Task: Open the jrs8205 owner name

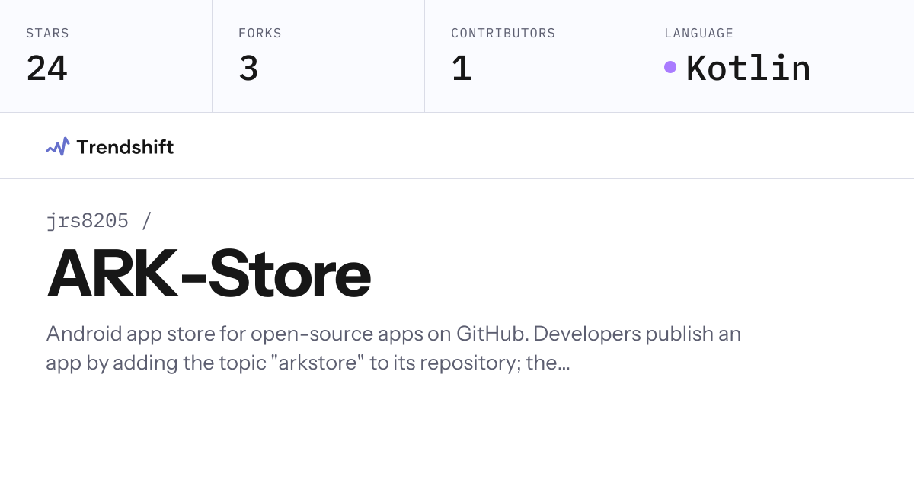Action: (x=88, y=221)
